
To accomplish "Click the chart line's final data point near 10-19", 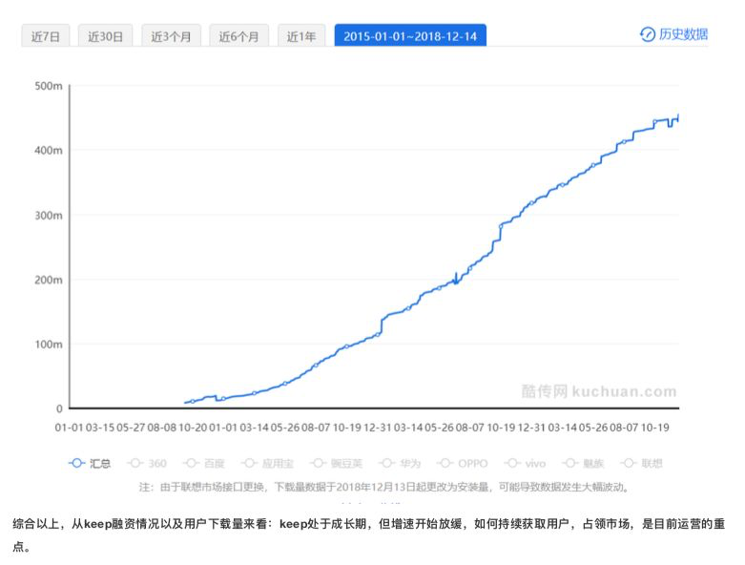I will 654,121.
